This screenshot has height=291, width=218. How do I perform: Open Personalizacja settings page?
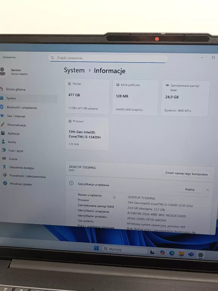coord(17,125)
